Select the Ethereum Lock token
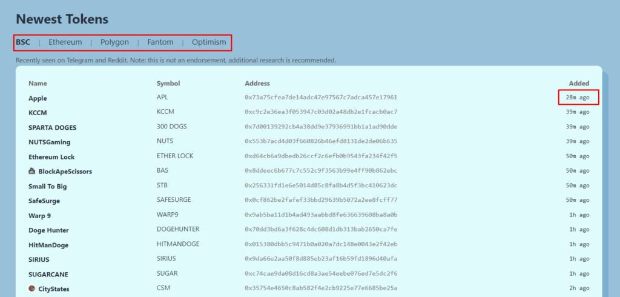 (x=51, y=157)
